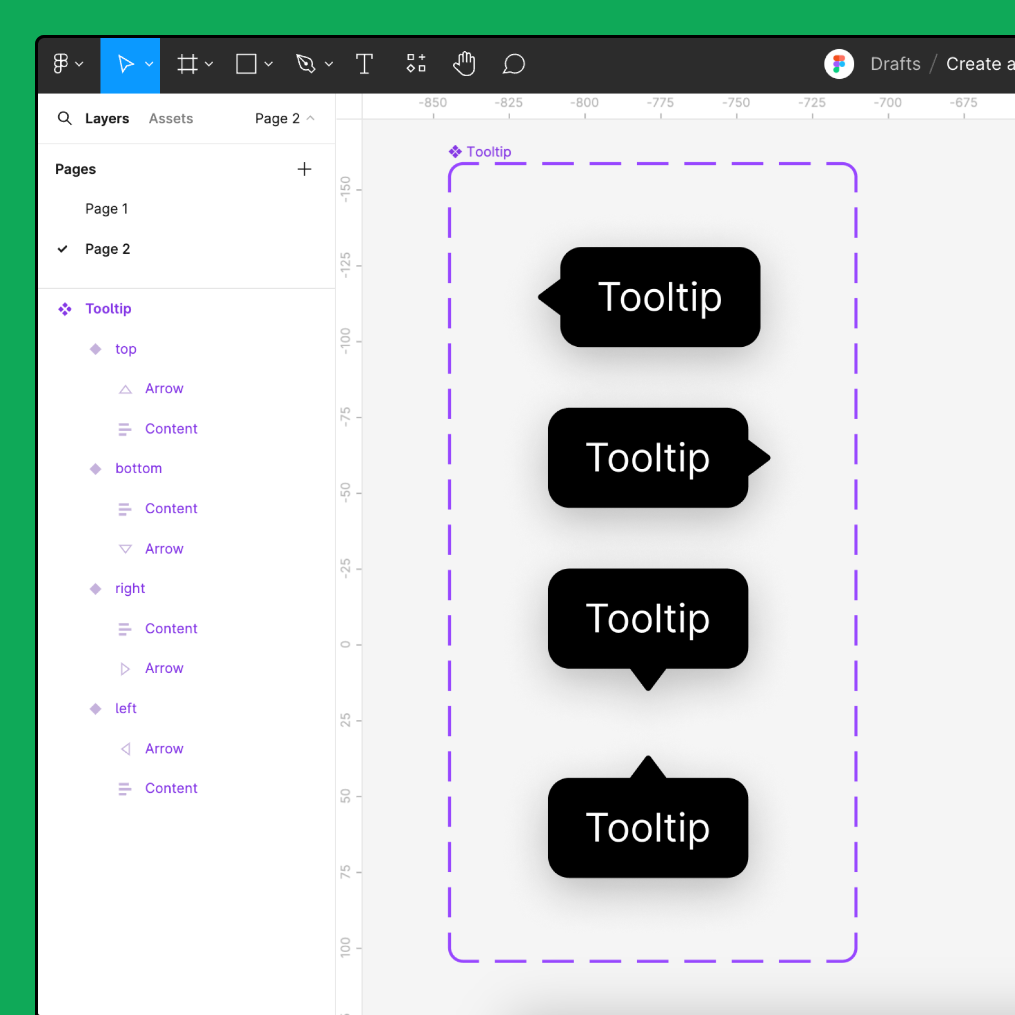Select the Frame tool
The width and height of the screenshot is (1015, 1015).
(x=187, y=64)
